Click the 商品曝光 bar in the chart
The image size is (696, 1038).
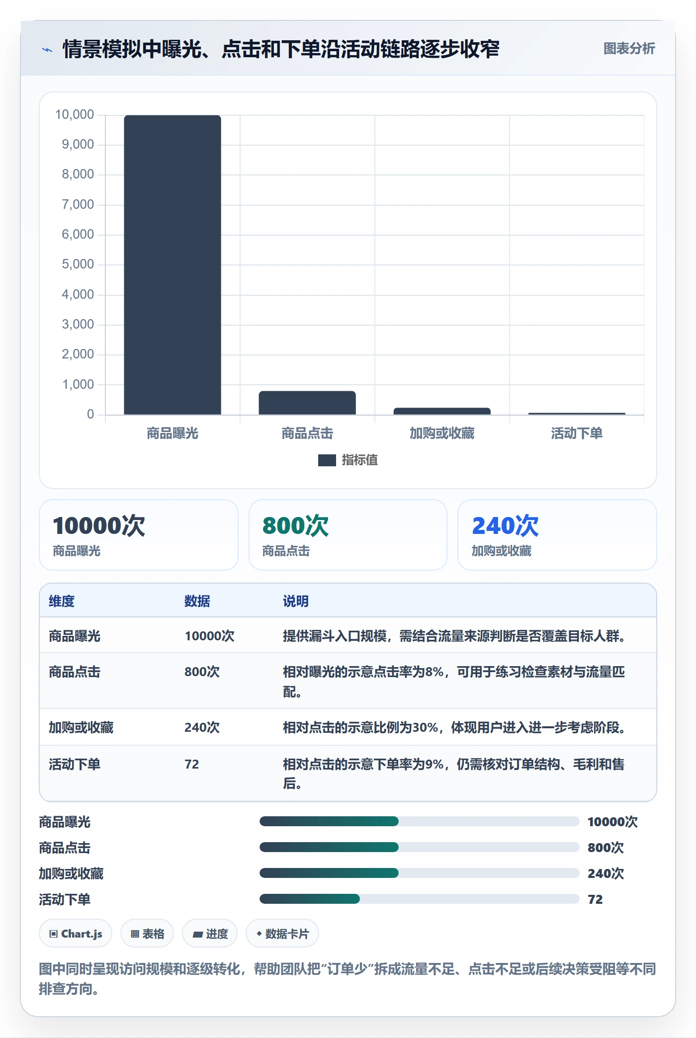click(173, 264)
